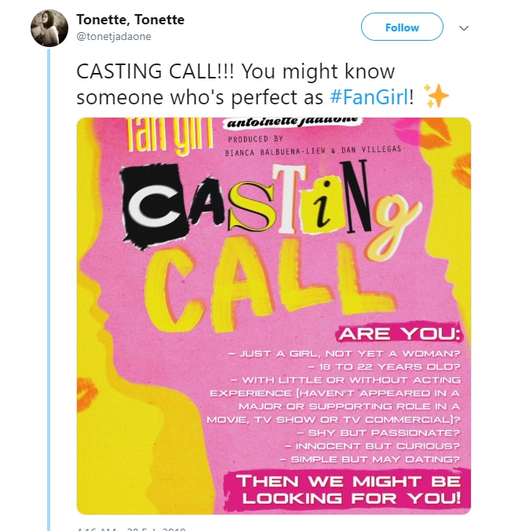The width and height of the screenshot is (518, 531).
Task: Click the 'ARE YOU:' heading on the poster
Action: coord(399,334)
